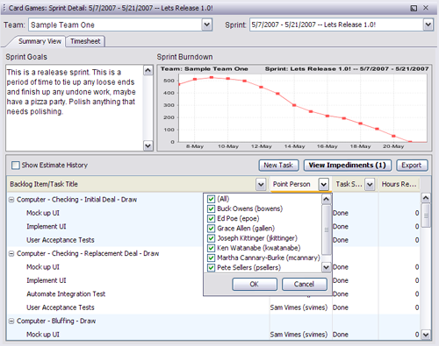
Task: Click OK in the filter popup
Action: click(255, 284)
